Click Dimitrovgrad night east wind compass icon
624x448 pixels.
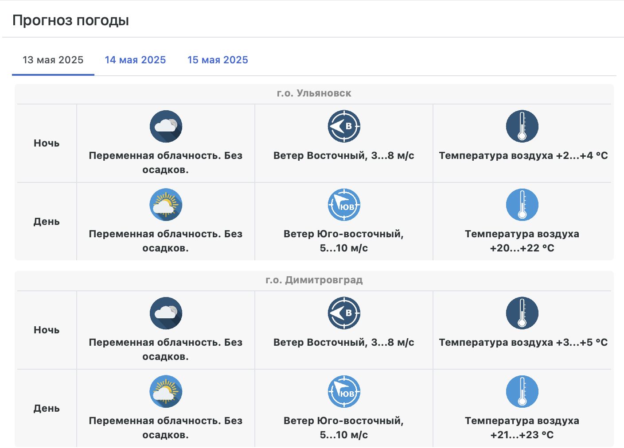pyautogui.click(x=344, y=313)
